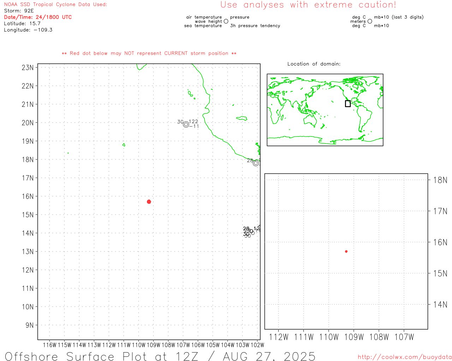Screen dimensions: 452x361
Task: Click the world map domain thumbnail
Action: coord(325,110)
